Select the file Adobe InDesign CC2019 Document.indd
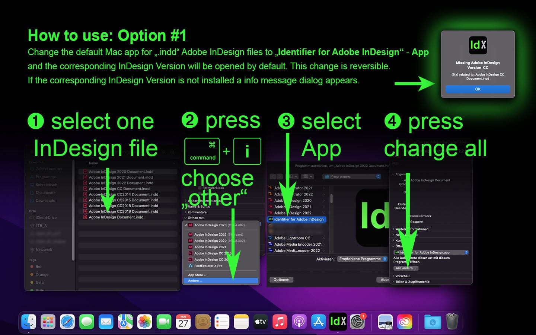Viewport: 536px width, 335px height. click(128, 211)
